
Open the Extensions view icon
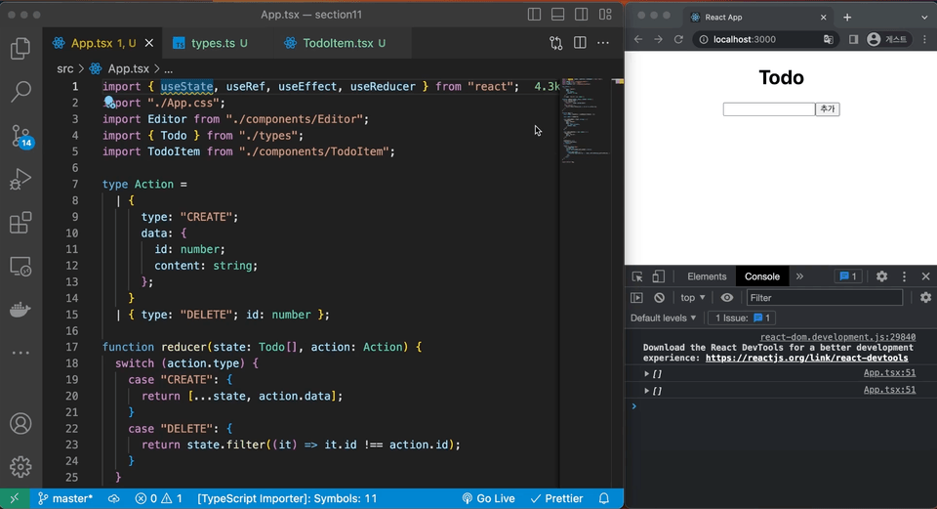point(20,223)
